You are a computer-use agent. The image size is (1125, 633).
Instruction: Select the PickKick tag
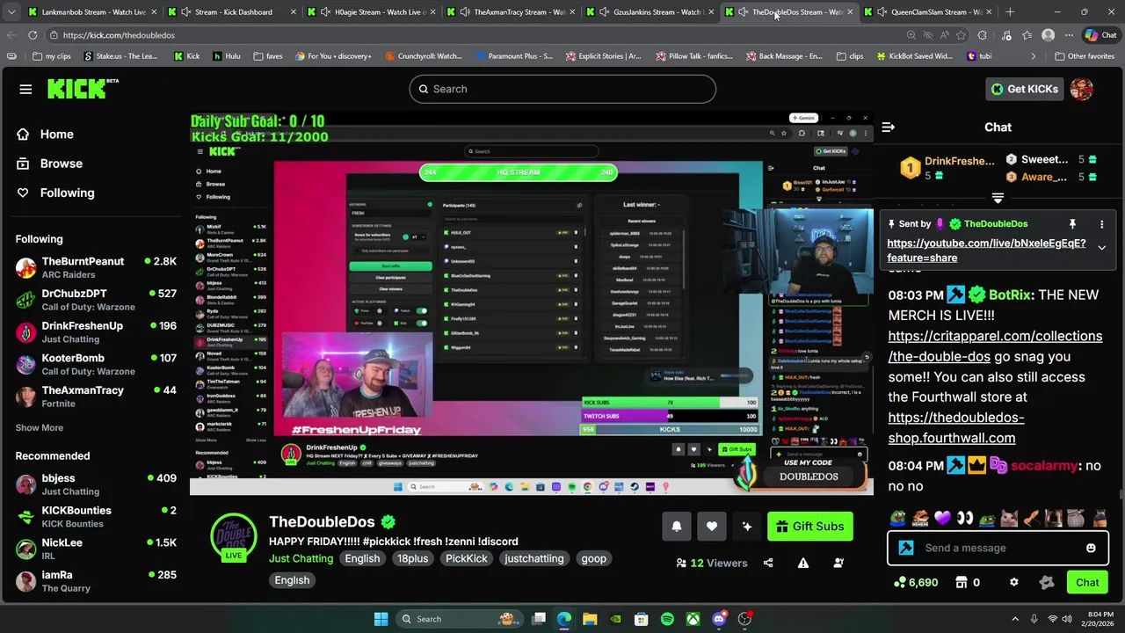[466, 559]
